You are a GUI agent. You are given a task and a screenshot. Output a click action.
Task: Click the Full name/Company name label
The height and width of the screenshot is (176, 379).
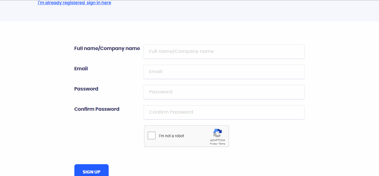point(107,48)
